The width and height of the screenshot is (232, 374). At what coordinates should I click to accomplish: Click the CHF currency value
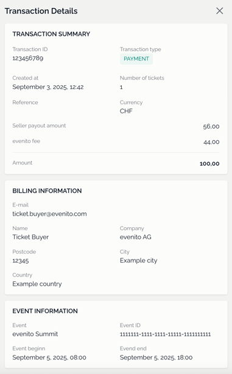[126, 111]
